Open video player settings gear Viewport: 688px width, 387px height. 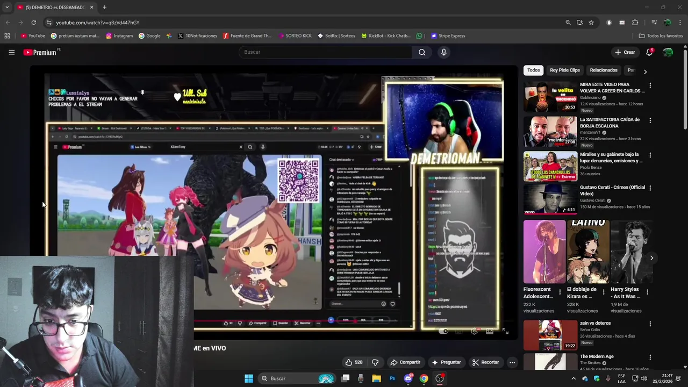tap(474, 331)
